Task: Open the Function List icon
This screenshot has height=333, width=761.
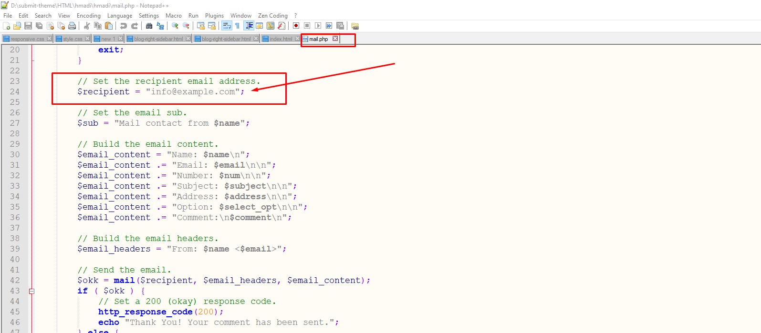Action: coord(281,26)
